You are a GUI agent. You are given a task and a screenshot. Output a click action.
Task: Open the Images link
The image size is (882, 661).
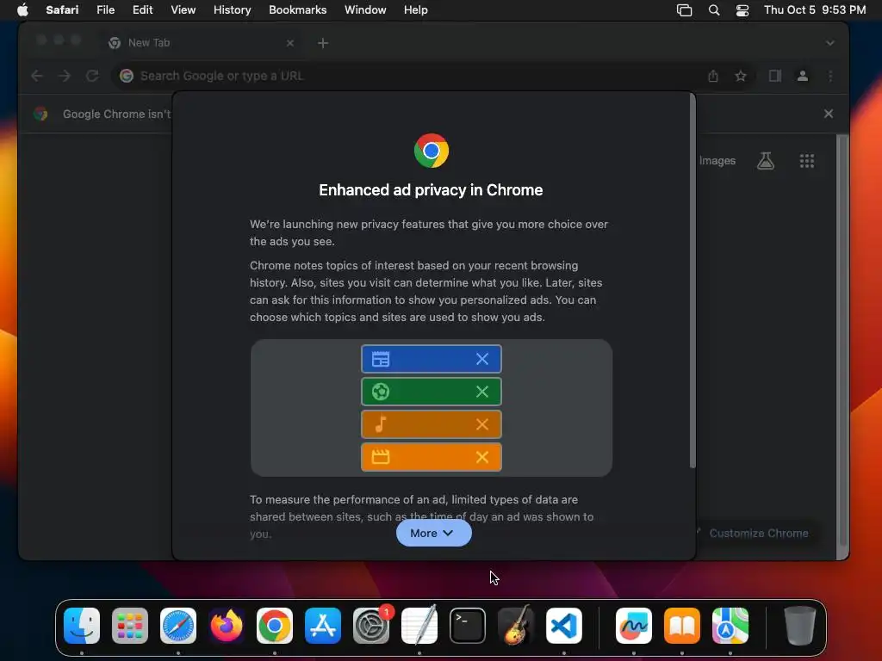(717, 161)
